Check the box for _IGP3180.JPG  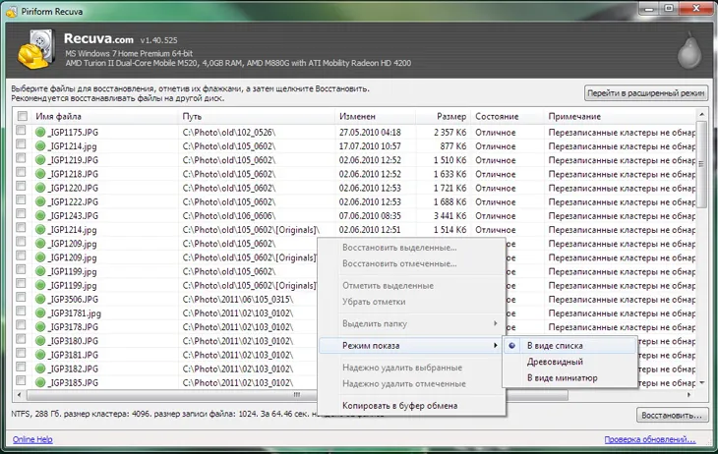click(x=21, y=339)
